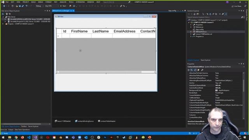249x140 pixels.
Task: Open the Debug configuration dropdown
Action: point(40,6)
